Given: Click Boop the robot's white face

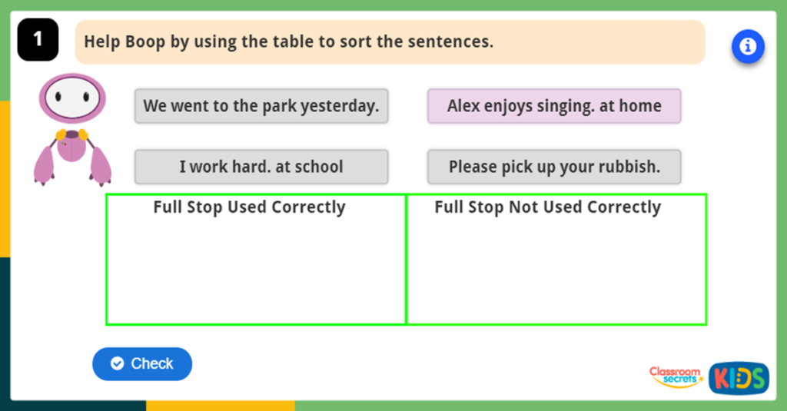Looking at the screenshot, I should pos(71,98).
